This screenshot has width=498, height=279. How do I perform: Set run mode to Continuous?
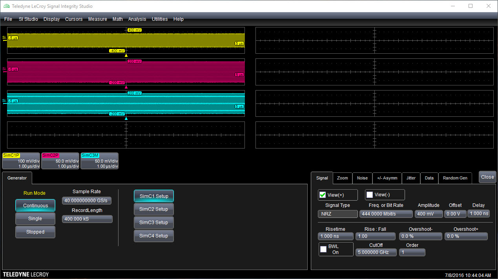click(x=35, y=205)
